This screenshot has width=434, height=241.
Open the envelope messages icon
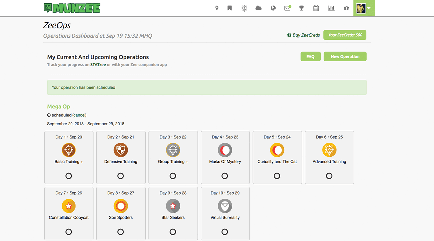(287, 8)
